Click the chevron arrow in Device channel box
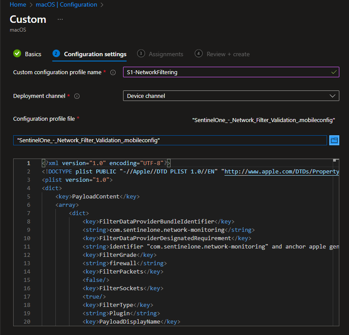 [x=332, y=96]
